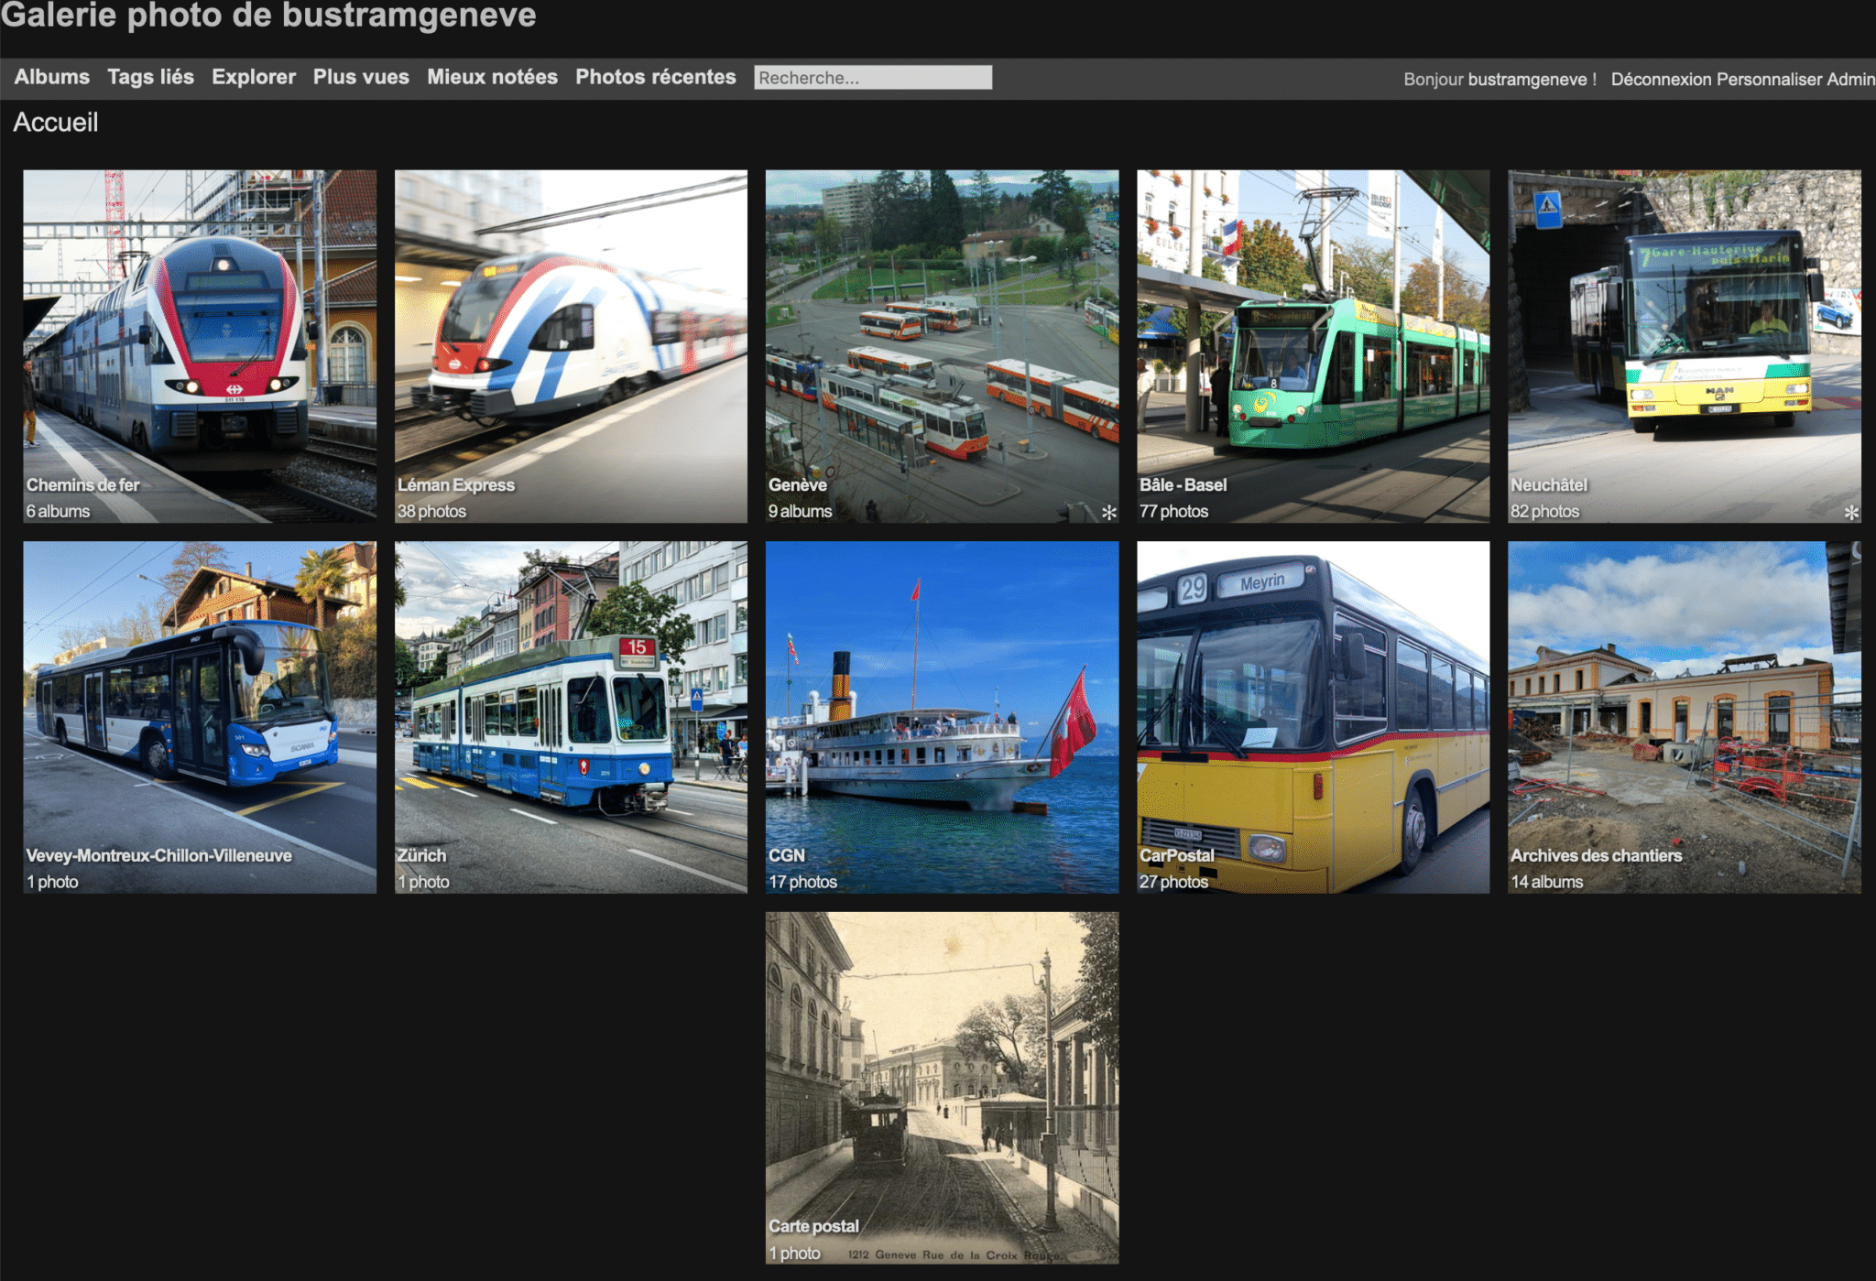1876x1281 pixels.
Task: Open the Albums menu item
Action: click(x=52, y=78)
